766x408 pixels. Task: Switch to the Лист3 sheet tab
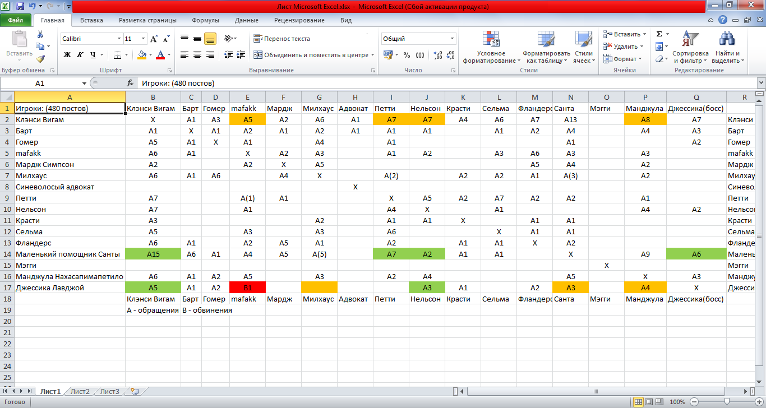point(110,391)
